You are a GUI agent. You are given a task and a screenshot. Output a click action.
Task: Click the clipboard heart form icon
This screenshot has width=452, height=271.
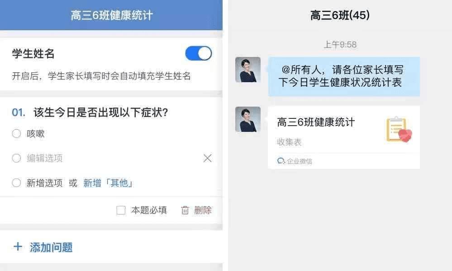[399, 130]
